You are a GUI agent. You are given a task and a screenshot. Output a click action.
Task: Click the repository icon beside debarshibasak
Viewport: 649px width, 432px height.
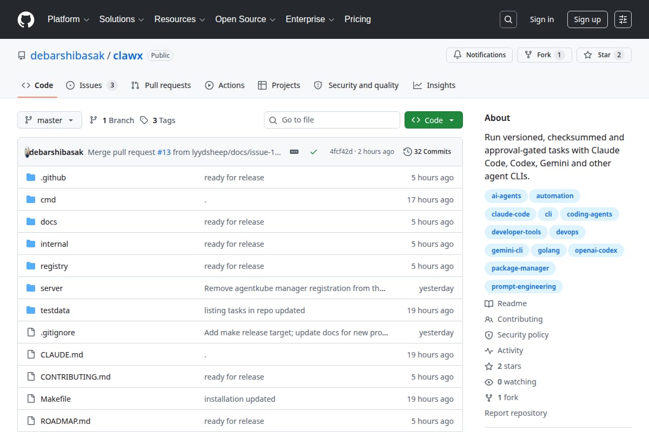pyautogui.click(x=22, y=56)
